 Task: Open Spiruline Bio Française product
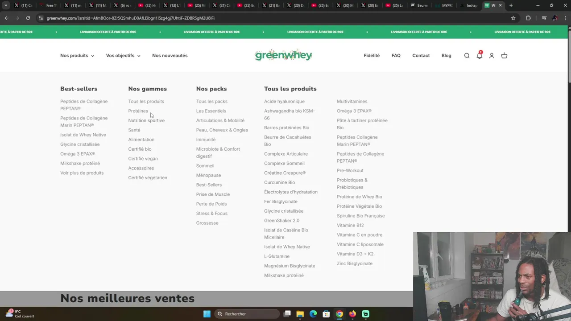click(x=360, y=216)
